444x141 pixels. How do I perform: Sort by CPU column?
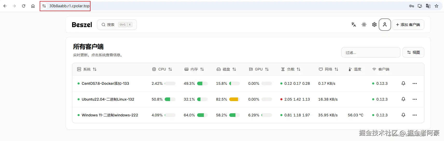[x=162, y=69]
